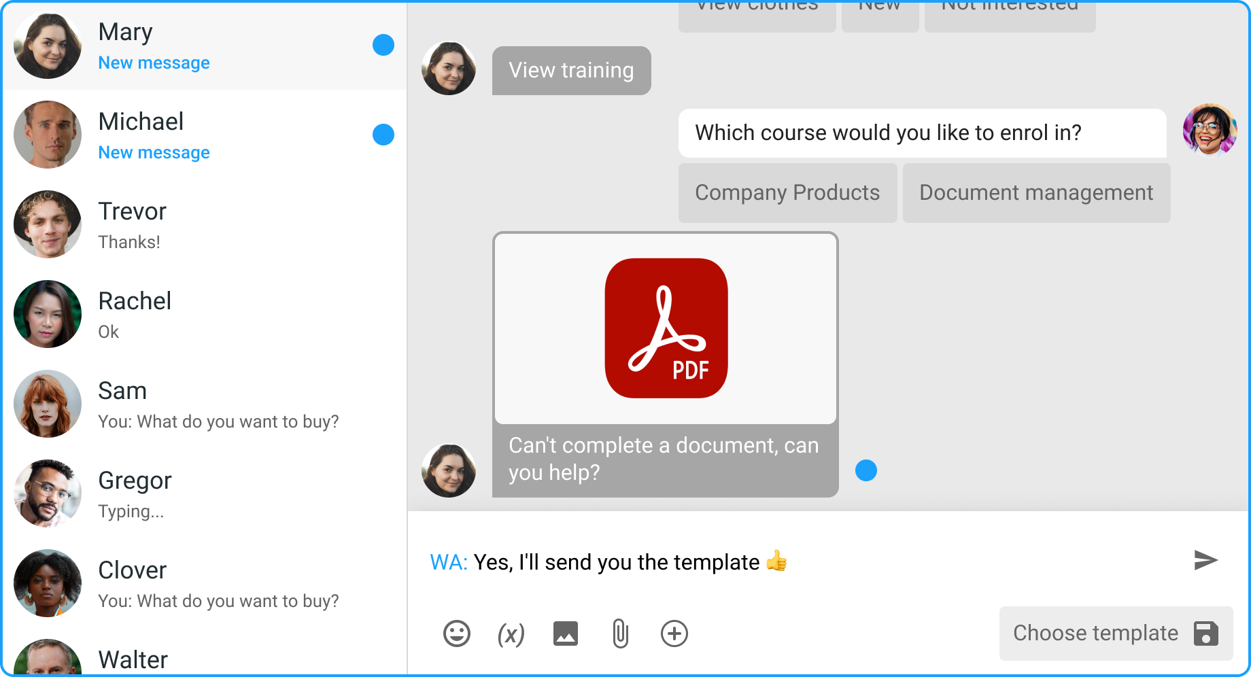Viewport: 1251px width, 677px height.
Task: Open the emoji picker smiley icon
Action: [x=457, y=633]
